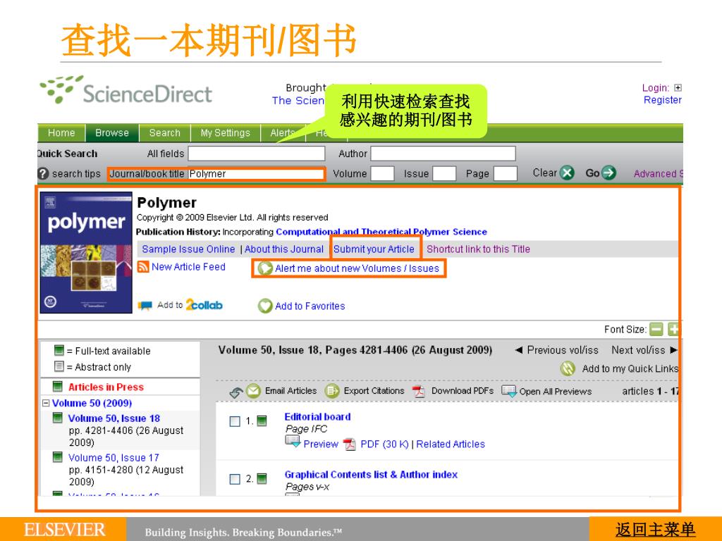The height and width of the screenshot is (541, 722).
Task: Click the Add to my Quick Links icon
Action: pos(568,368)
